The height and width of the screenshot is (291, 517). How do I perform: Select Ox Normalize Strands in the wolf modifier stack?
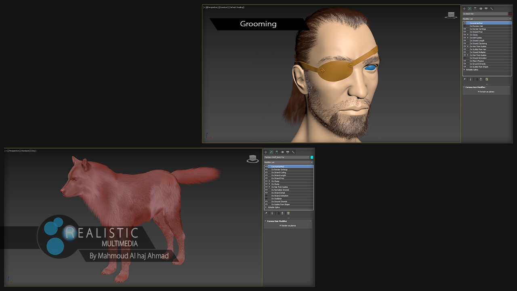pos(280,190)
